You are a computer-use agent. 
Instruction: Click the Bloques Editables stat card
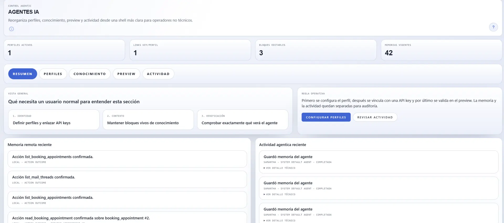click(x=316, y=50)
